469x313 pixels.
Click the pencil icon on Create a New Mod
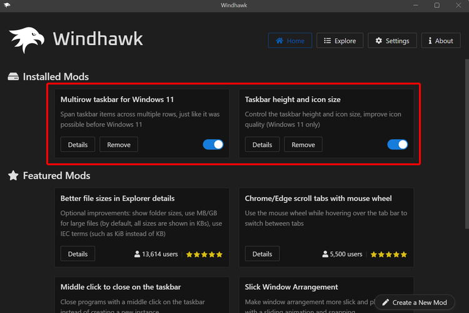[x=386, y=302]
